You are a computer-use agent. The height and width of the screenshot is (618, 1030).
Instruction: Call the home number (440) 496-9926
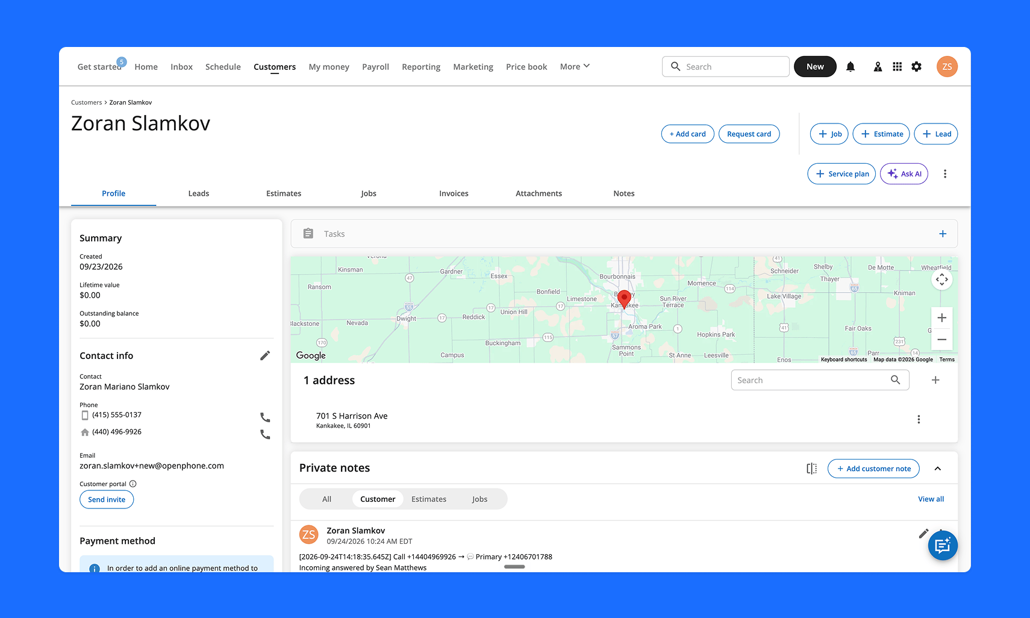265,434
